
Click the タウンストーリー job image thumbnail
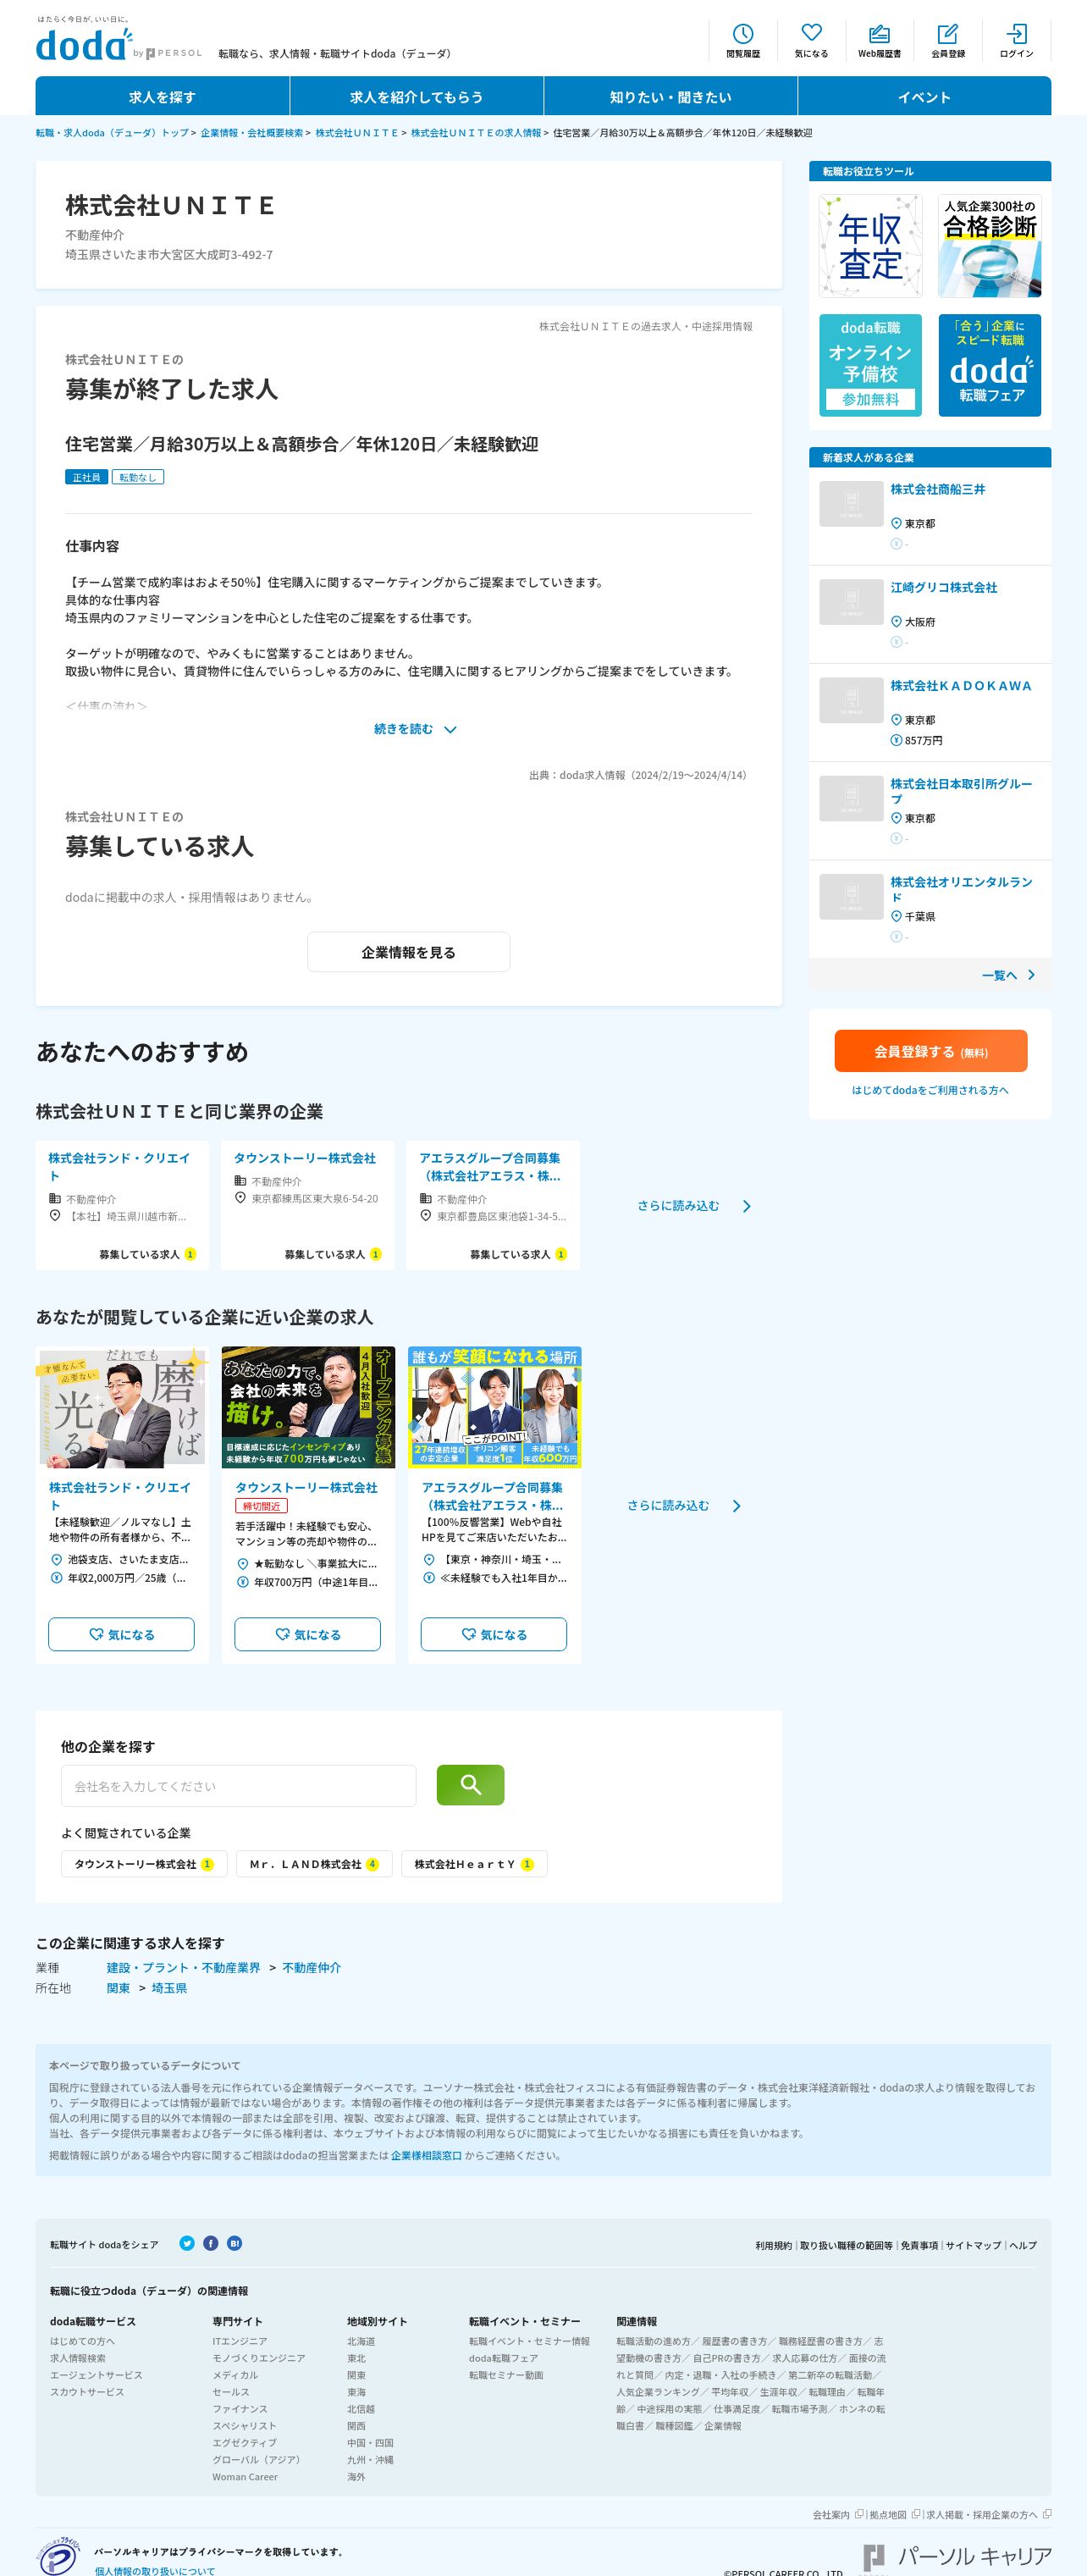click(x=308, y=1407)
